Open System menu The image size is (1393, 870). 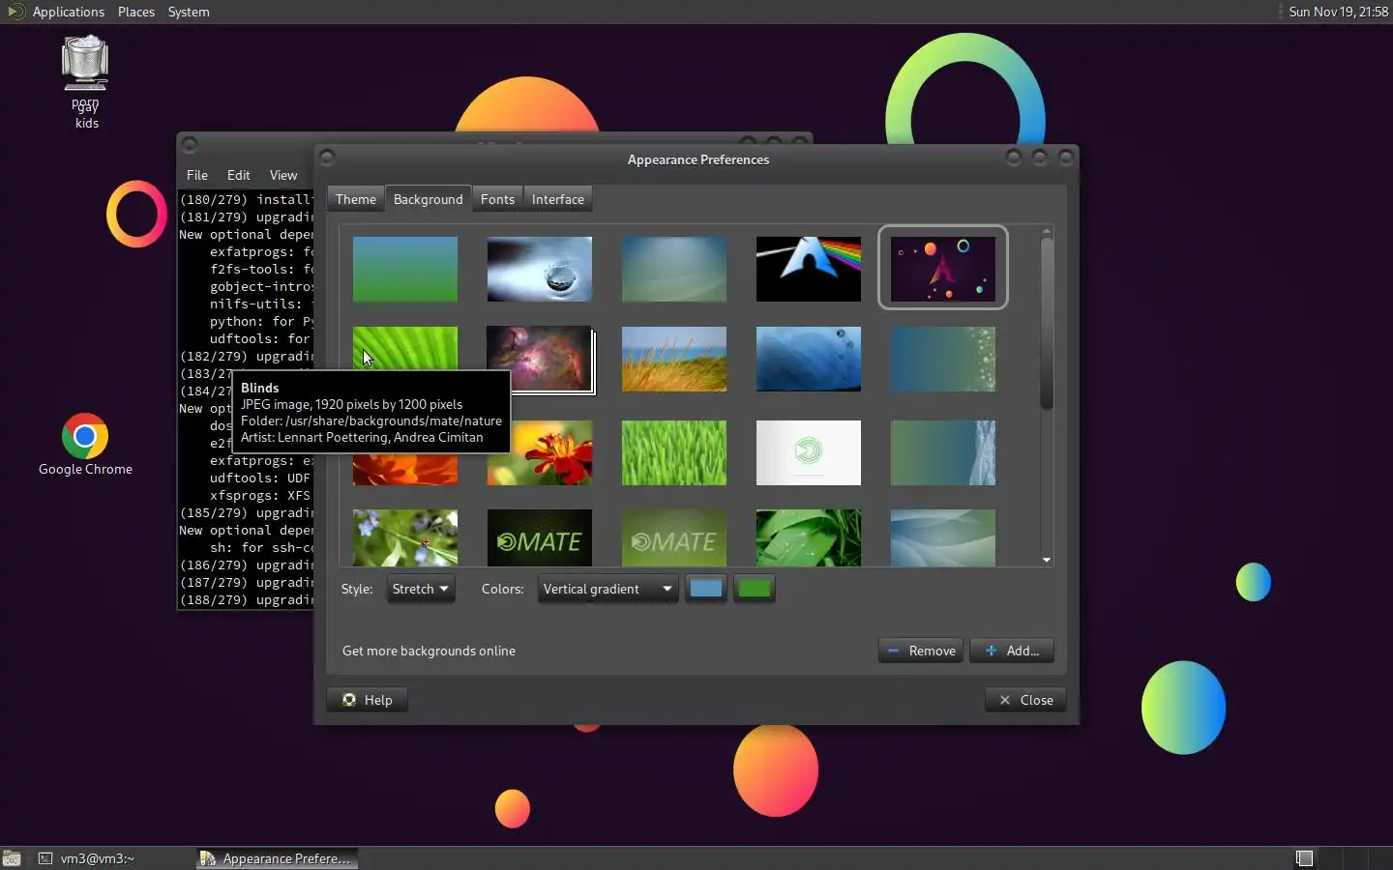pyautogui.click(x=189, y=12)
